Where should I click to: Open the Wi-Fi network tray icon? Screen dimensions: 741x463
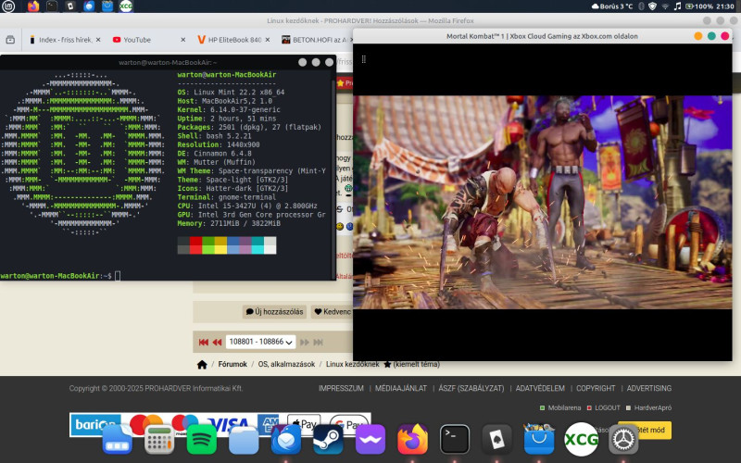coord(665,6)
